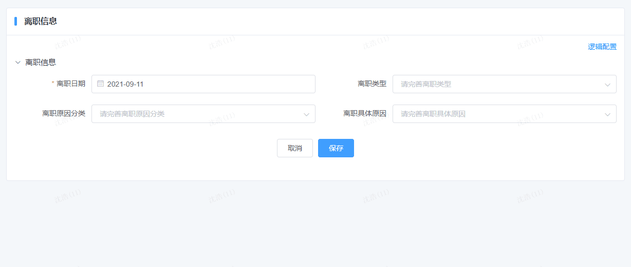This screenshot has width=631, height=267.
Task: Open the 离职原因分类 dropdown
Action: click(x=203, y=114)
